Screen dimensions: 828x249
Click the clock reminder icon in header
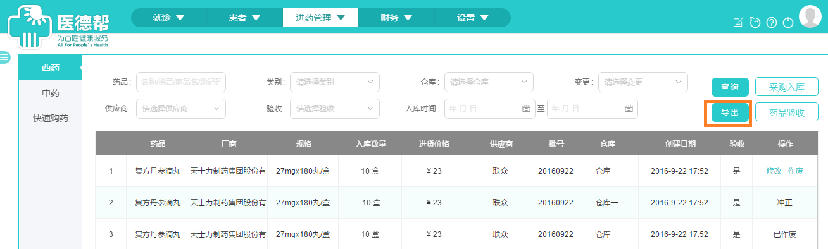pos(755,23)
